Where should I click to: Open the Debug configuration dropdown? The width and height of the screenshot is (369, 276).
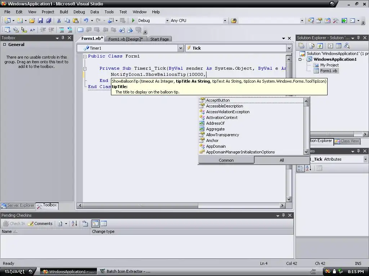167,20
